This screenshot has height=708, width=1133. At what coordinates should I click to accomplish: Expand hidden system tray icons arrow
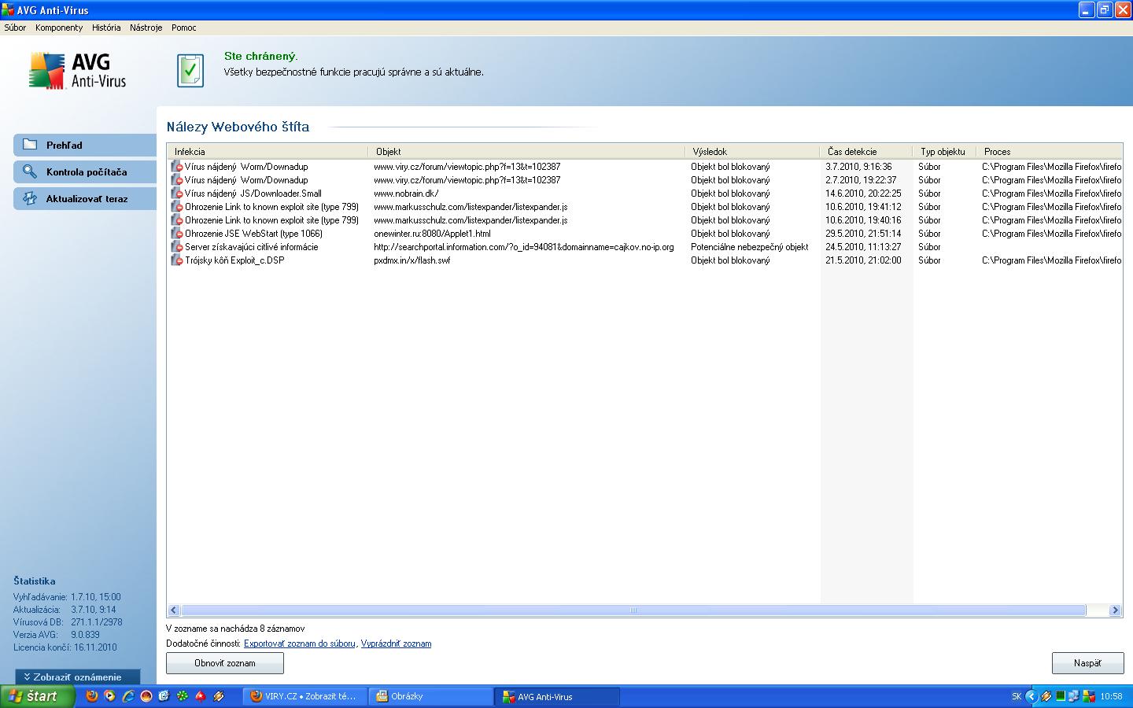coord(1031,696)
